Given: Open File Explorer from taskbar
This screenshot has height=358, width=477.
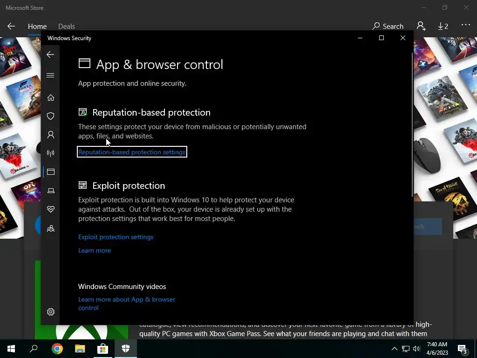Looking at the screenshot, I should (80, 349).
